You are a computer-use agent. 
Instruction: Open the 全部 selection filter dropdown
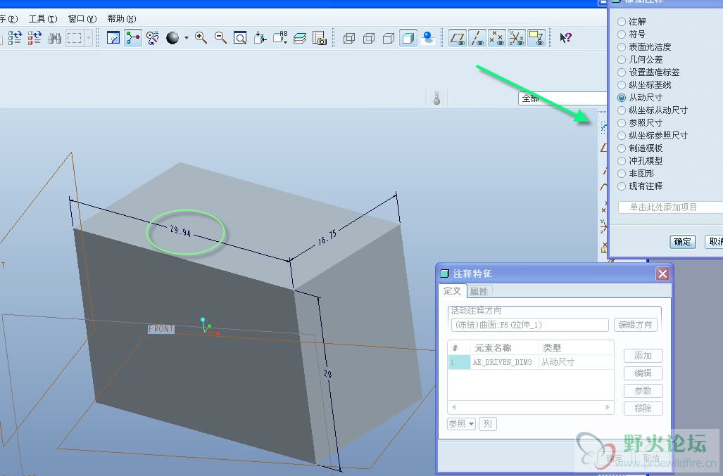point(562,98)
